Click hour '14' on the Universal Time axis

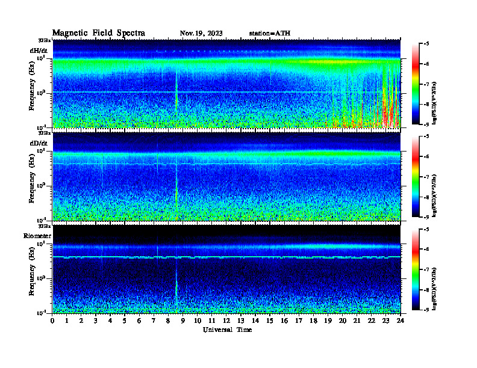(x=255, y=320)
